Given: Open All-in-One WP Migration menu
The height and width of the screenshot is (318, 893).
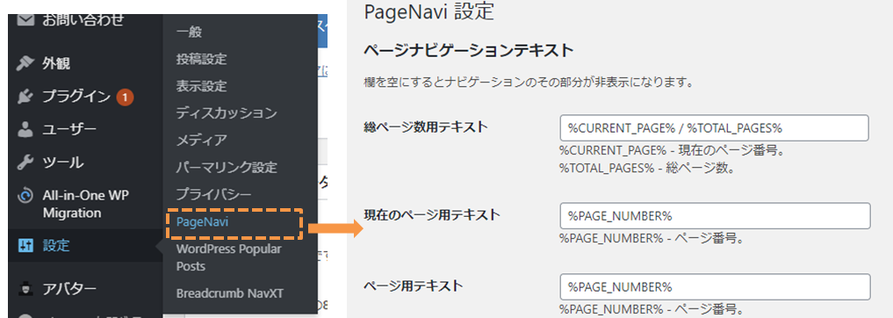Looking at the screenshot, I should tap(85, 204).
